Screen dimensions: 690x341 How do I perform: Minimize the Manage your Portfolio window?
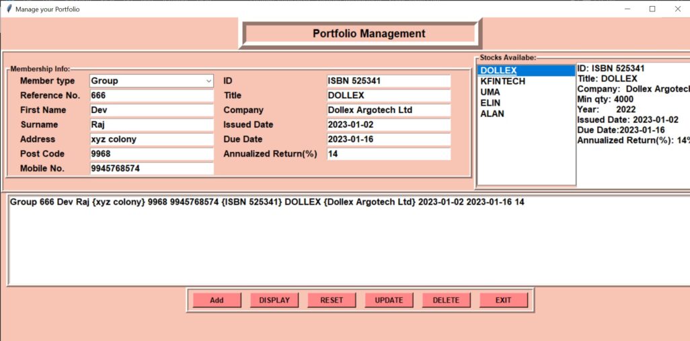[627, 9]
